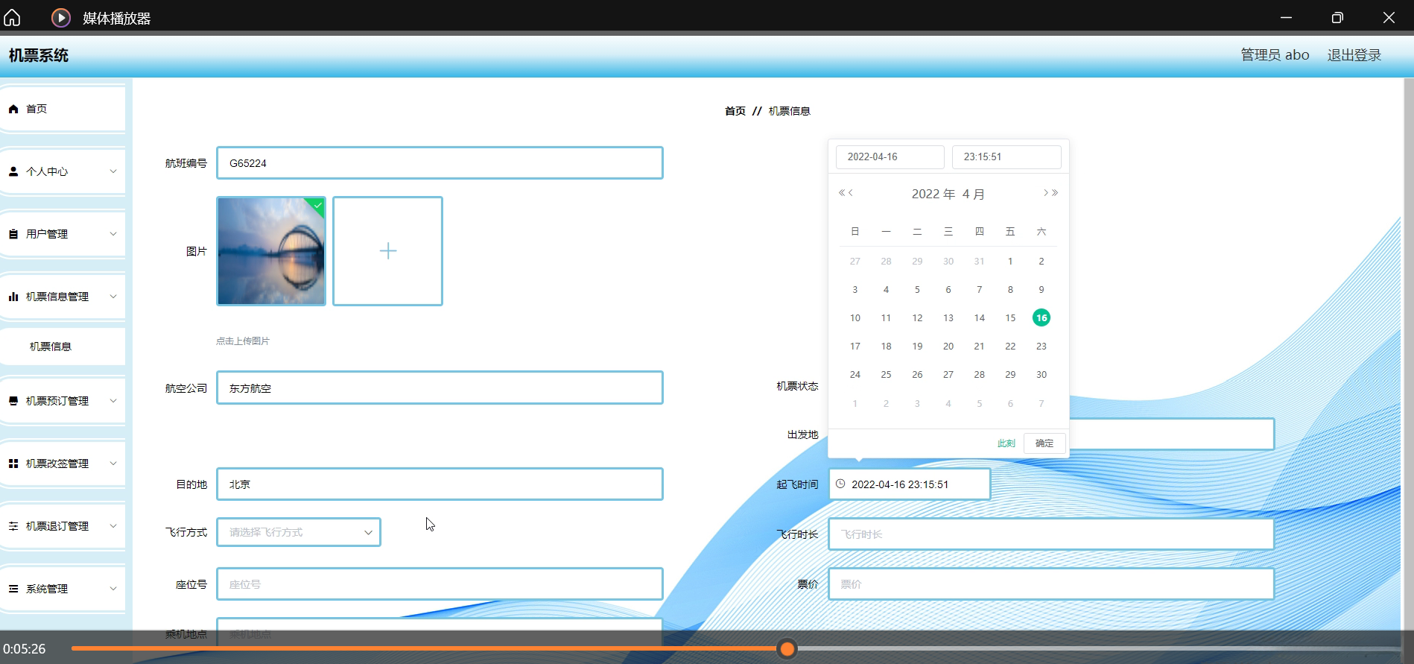
Task: Select April 12 in the calendar
Action: pos(917,318)
